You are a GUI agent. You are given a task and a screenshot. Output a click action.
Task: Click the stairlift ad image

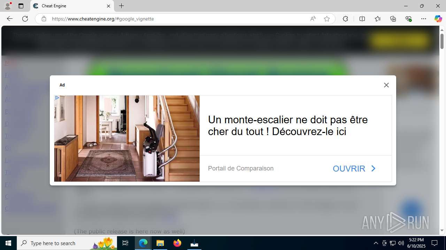(x=127, y=139)
